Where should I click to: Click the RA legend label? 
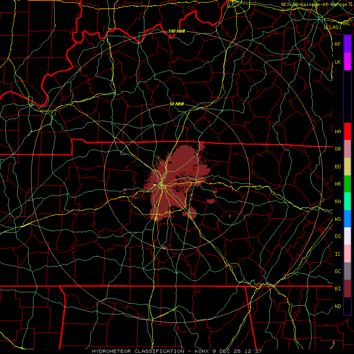coord(337,201)
